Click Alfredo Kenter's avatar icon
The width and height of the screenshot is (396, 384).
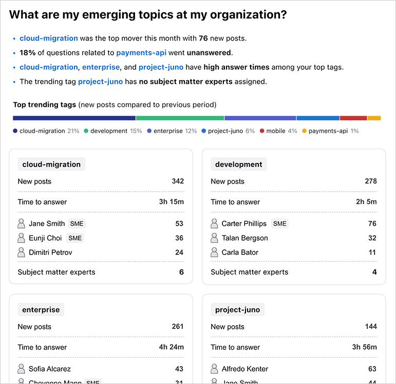pos(215,369)
